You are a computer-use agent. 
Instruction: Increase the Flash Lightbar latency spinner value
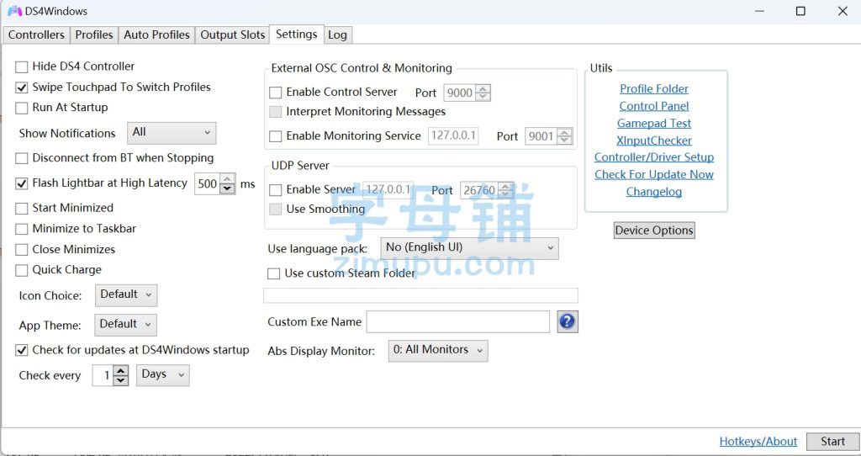pos(227,179)
